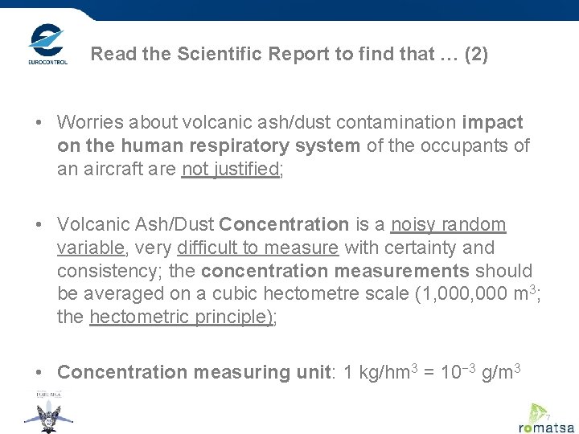
Task: Click the slide number 7
Action: (548, 418)
